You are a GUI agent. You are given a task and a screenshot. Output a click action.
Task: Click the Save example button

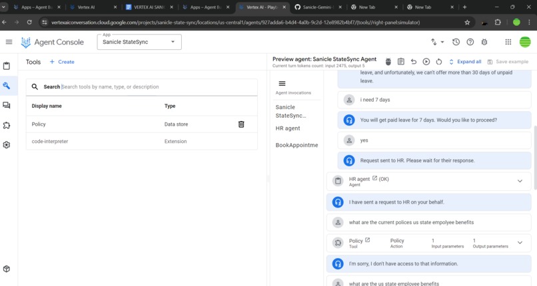[x=508, y=62]
